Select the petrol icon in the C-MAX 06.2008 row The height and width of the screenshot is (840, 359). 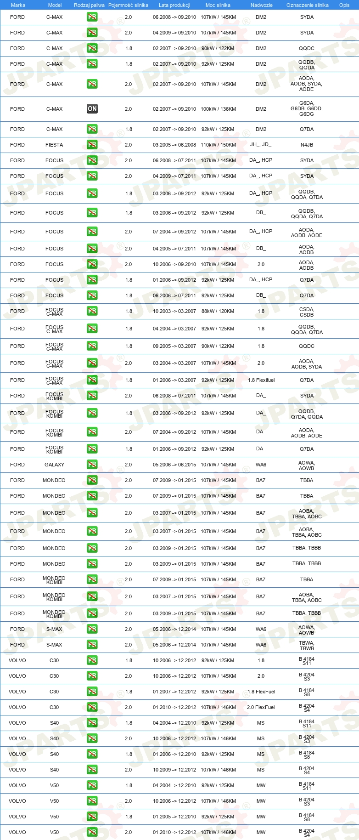pos(92,17)
